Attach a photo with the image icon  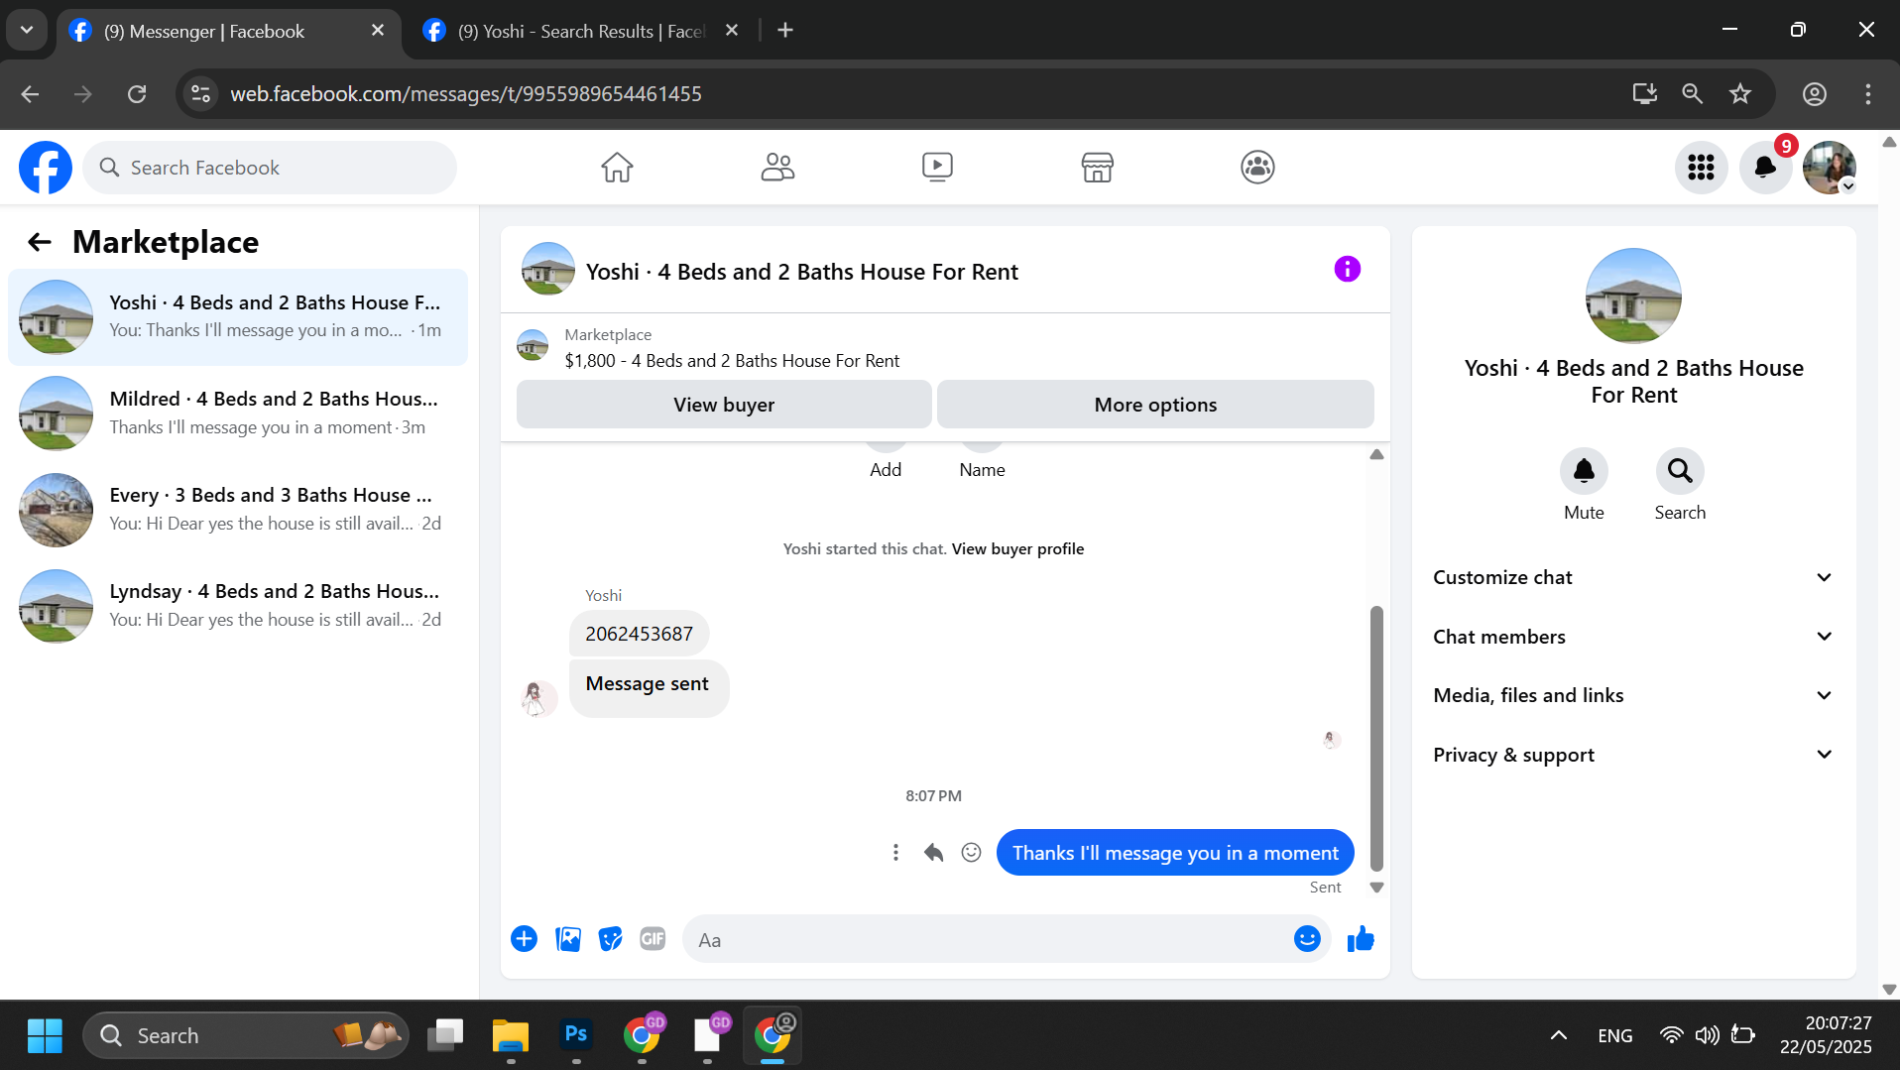tap(568, 939)
